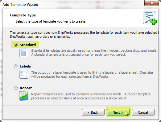Viewport: 161px width, 122px height.
Task: Click the Report chart icon
Action: (x=24, y=96)
